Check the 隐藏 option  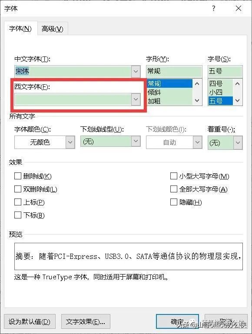click(x=174, y=202)
